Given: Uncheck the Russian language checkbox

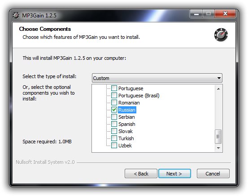Looking at the screenshot, I should 114,110.
